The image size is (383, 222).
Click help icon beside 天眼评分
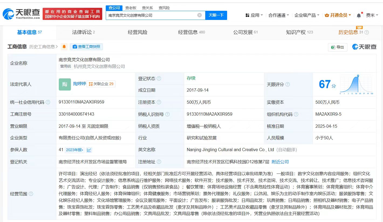[288, 84]
